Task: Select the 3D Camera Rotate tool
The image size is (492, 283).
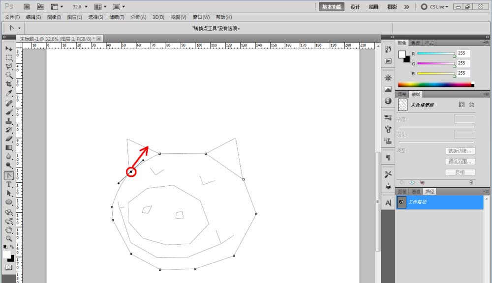Action: (x=9, y=221)
